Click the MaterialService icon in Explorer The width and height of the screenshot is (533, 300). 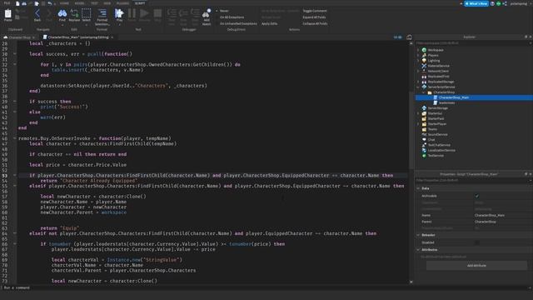(x=424, y=66)
